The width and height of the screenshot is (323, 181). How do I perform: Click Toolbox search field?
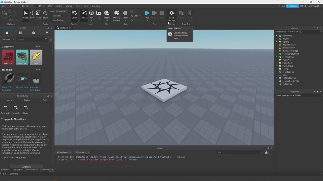click(x=31, y=39)
